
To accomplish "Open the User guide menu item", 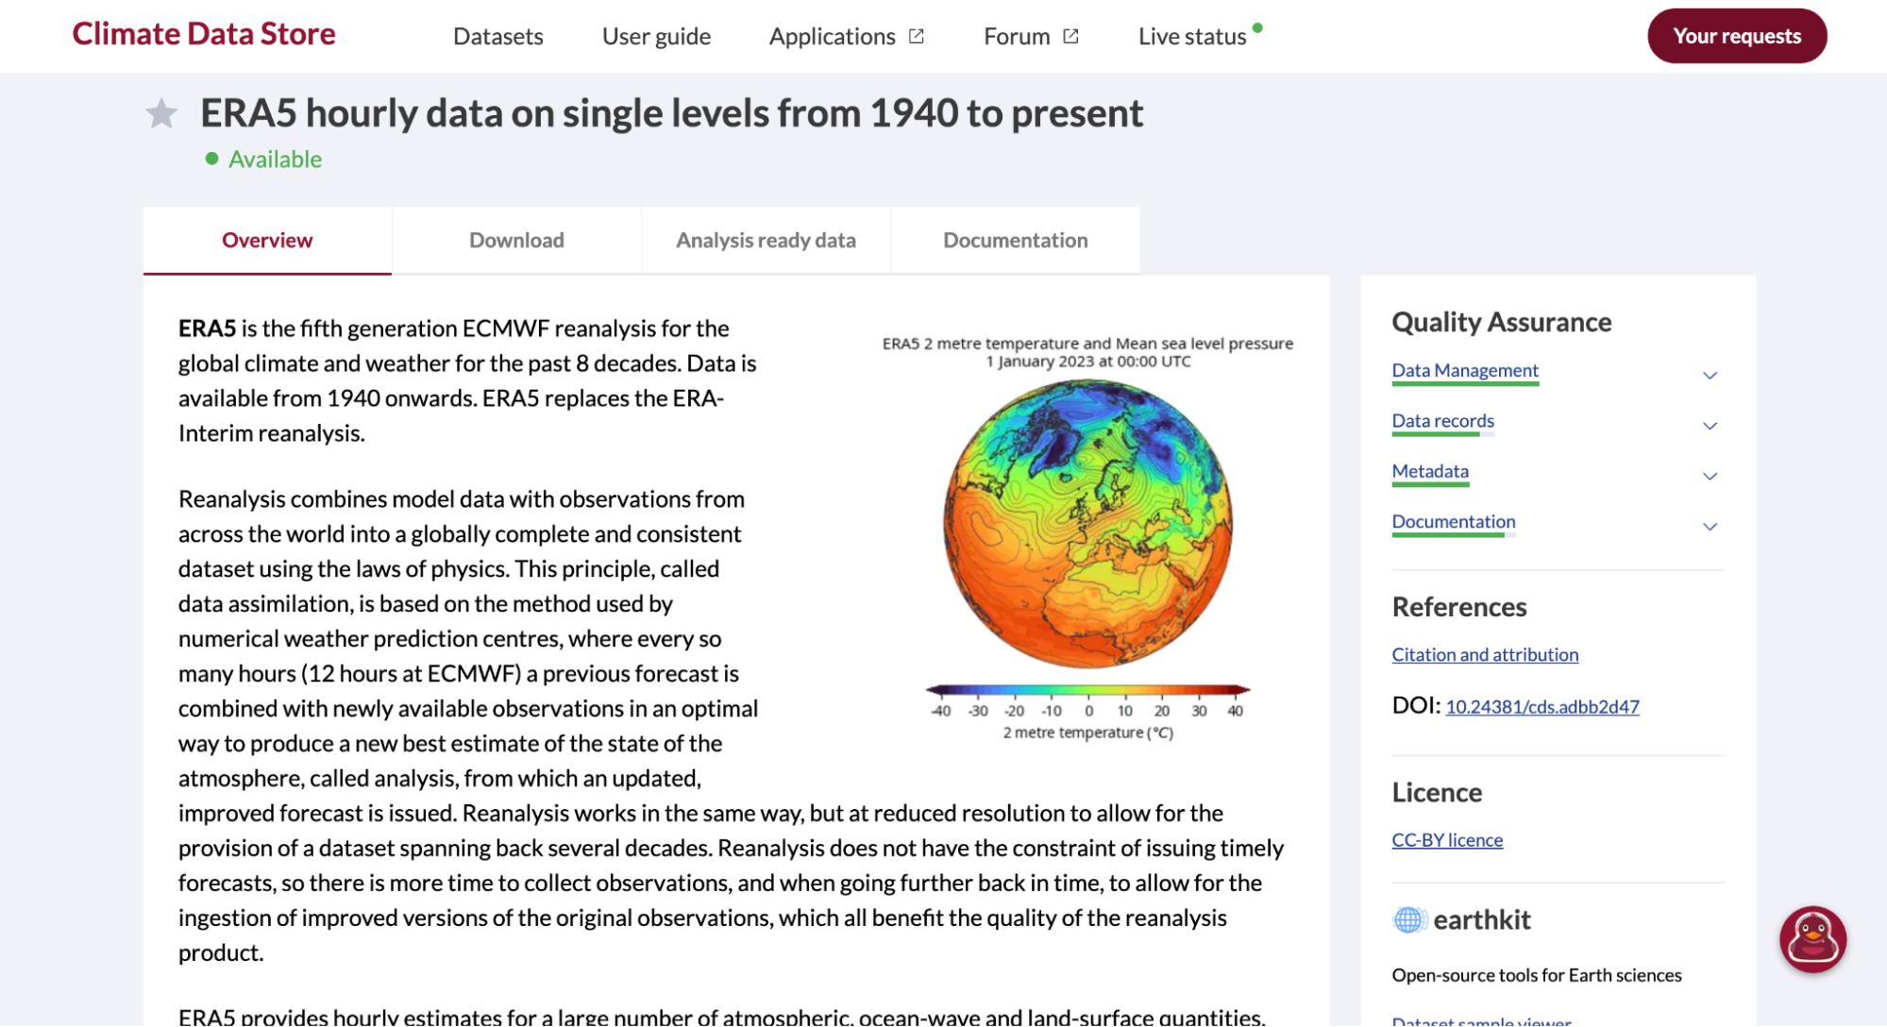I will [656, 36].
